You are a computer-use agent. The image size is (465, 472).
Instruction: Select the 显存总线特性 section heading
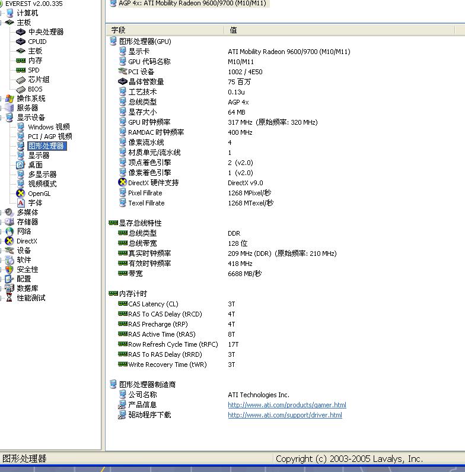140,223
